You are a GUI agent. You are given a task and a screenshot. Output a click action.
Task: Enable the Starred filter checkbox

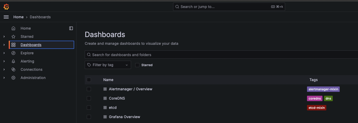pos(137,65)
